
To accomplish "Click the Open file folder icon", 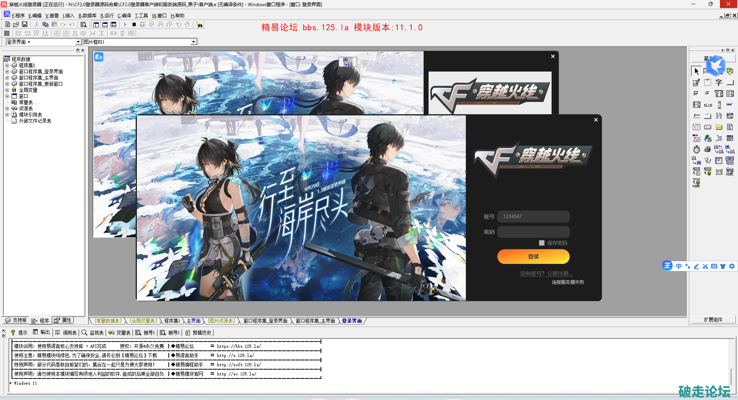I will click(16, 24).
